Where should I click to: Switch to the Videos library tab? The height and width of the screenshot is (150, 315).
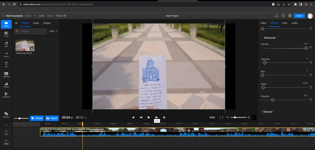coord(25,23)
